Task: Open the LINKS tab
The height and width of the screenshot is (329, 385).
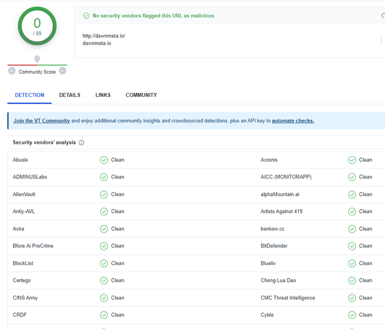Action: [103, 95]
